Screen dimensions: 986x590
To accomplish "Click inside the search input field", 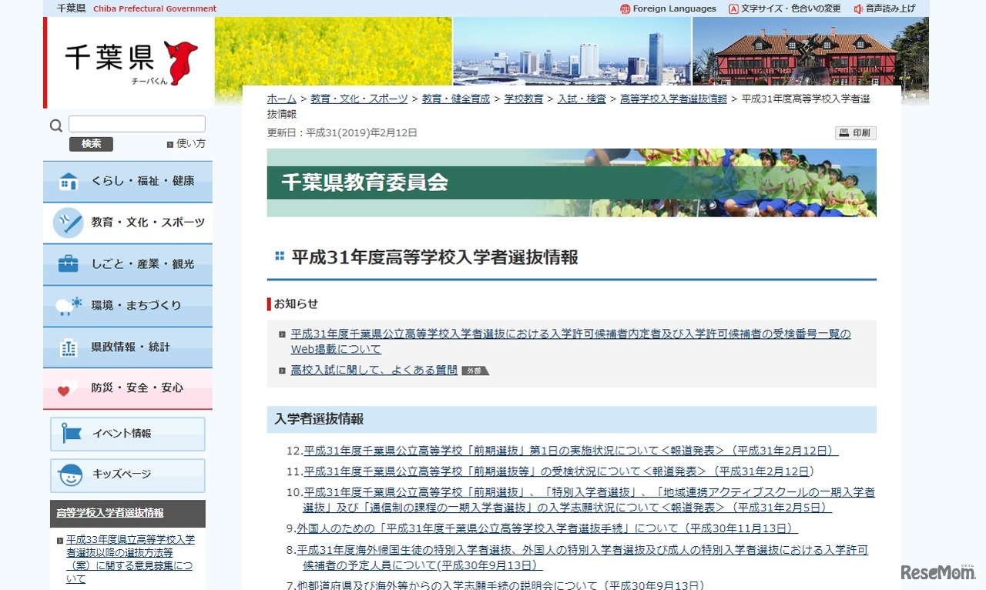I will pos(136,123).
